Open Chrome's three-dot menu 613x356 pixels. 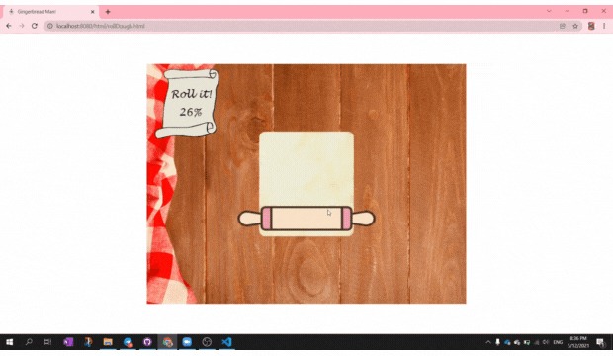click(x=604, y=26)
